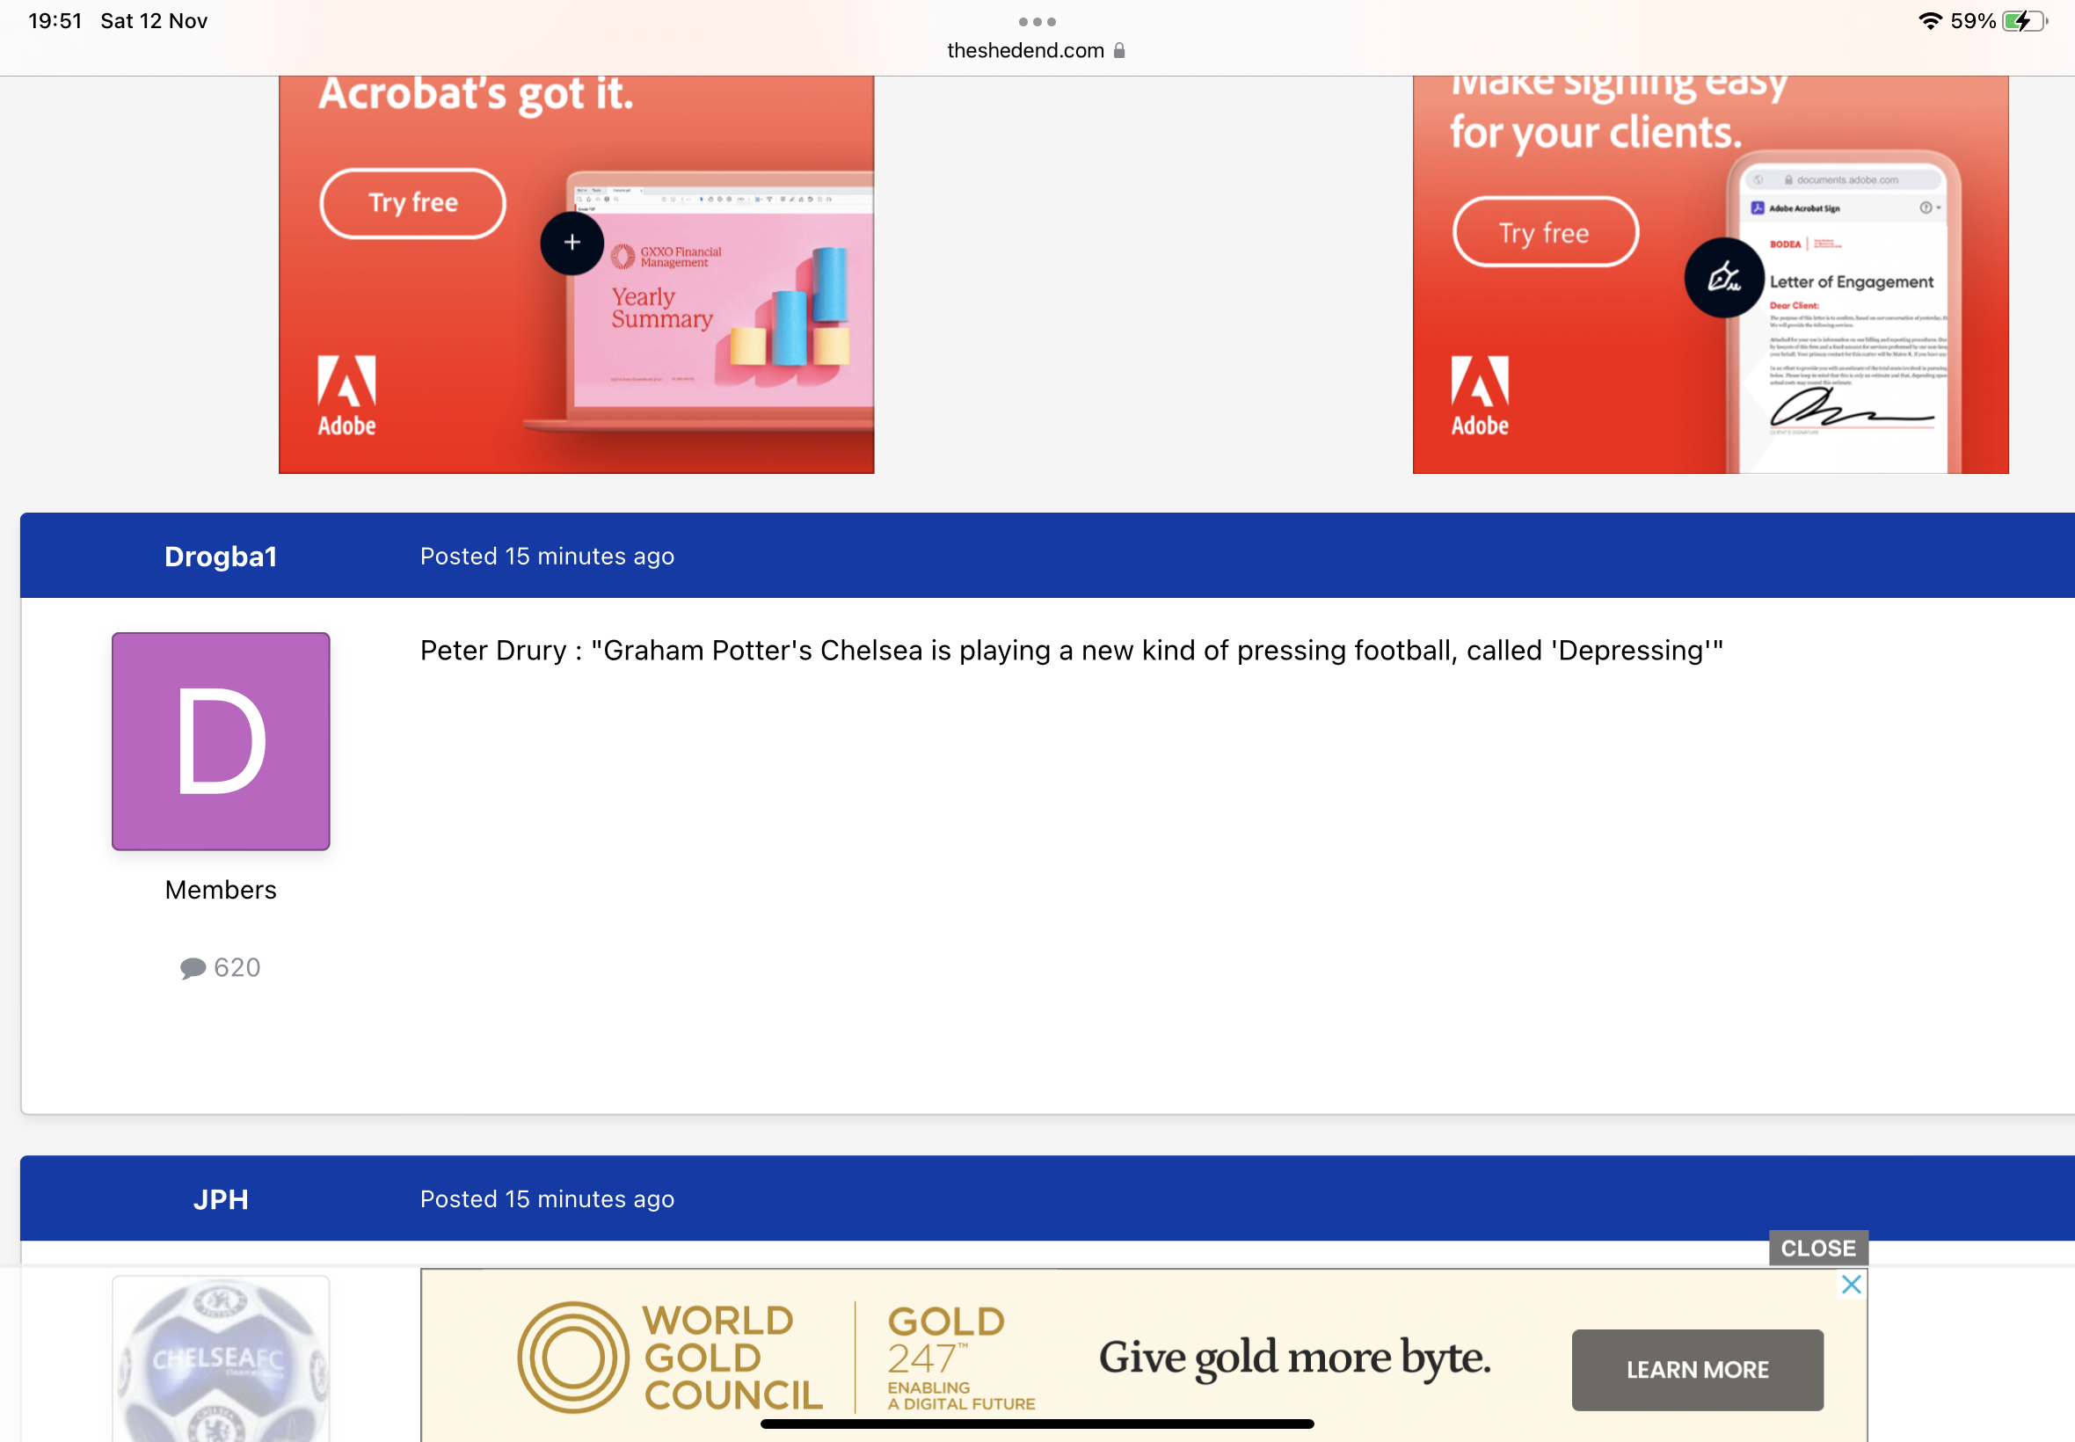
Task: Tap the Wi-Fi status icon
Action: coord(1931,21)
